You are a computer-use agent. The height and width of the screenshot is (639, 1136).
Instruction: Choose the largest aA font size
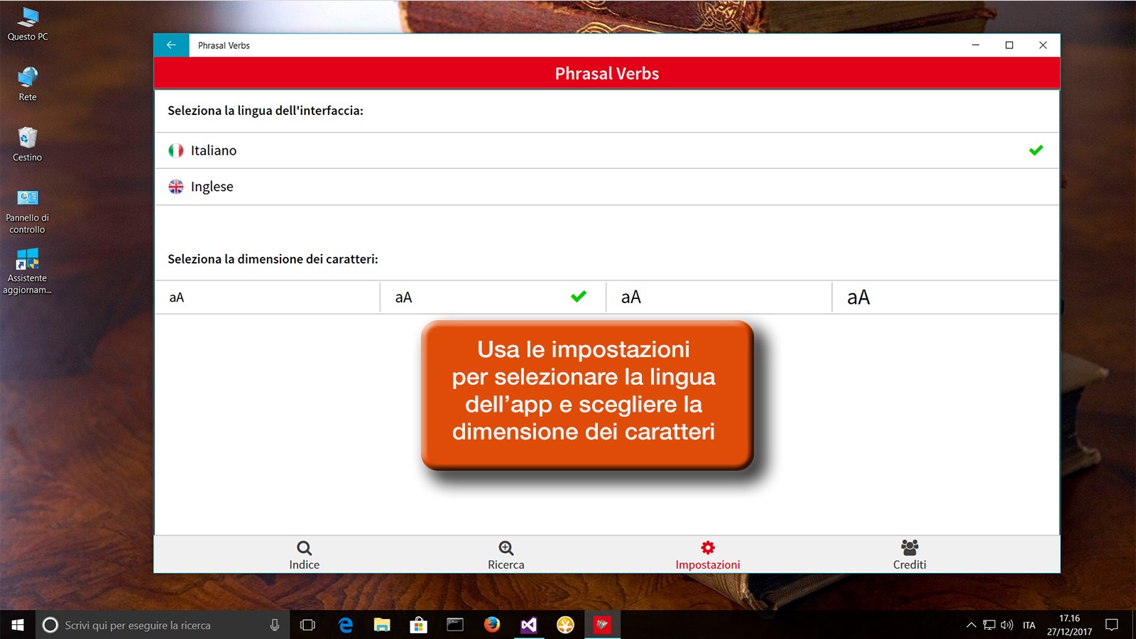tap(946, 297)
